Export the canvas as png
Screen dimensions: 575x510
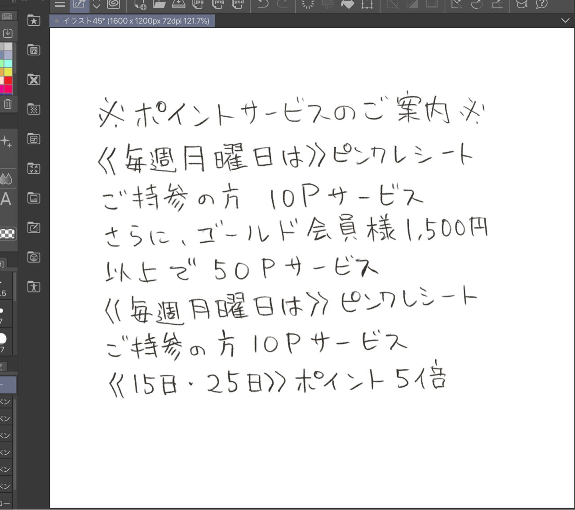(x=218, y=4)
